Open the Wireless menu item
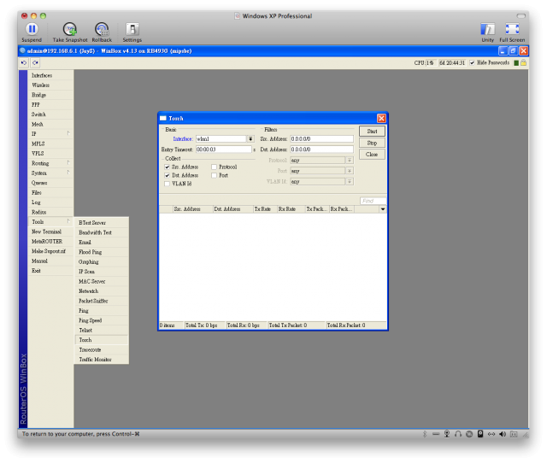Viewport: 547px width, 463px height. (50, 85)
